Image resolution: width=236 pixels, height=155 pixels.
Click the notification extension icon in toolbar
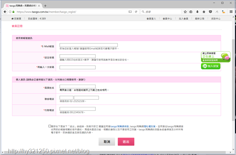tap(223, 12)
